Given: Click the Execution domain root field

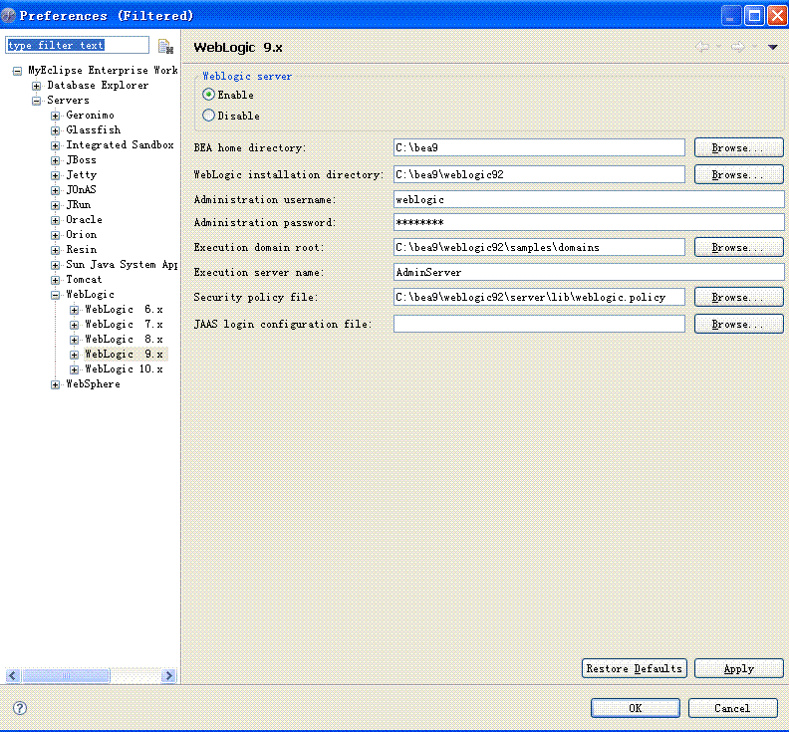Looking at the screenshot, I should [x=539, y=247].
